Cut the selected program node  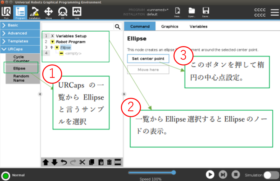click(x=82, y=162)
